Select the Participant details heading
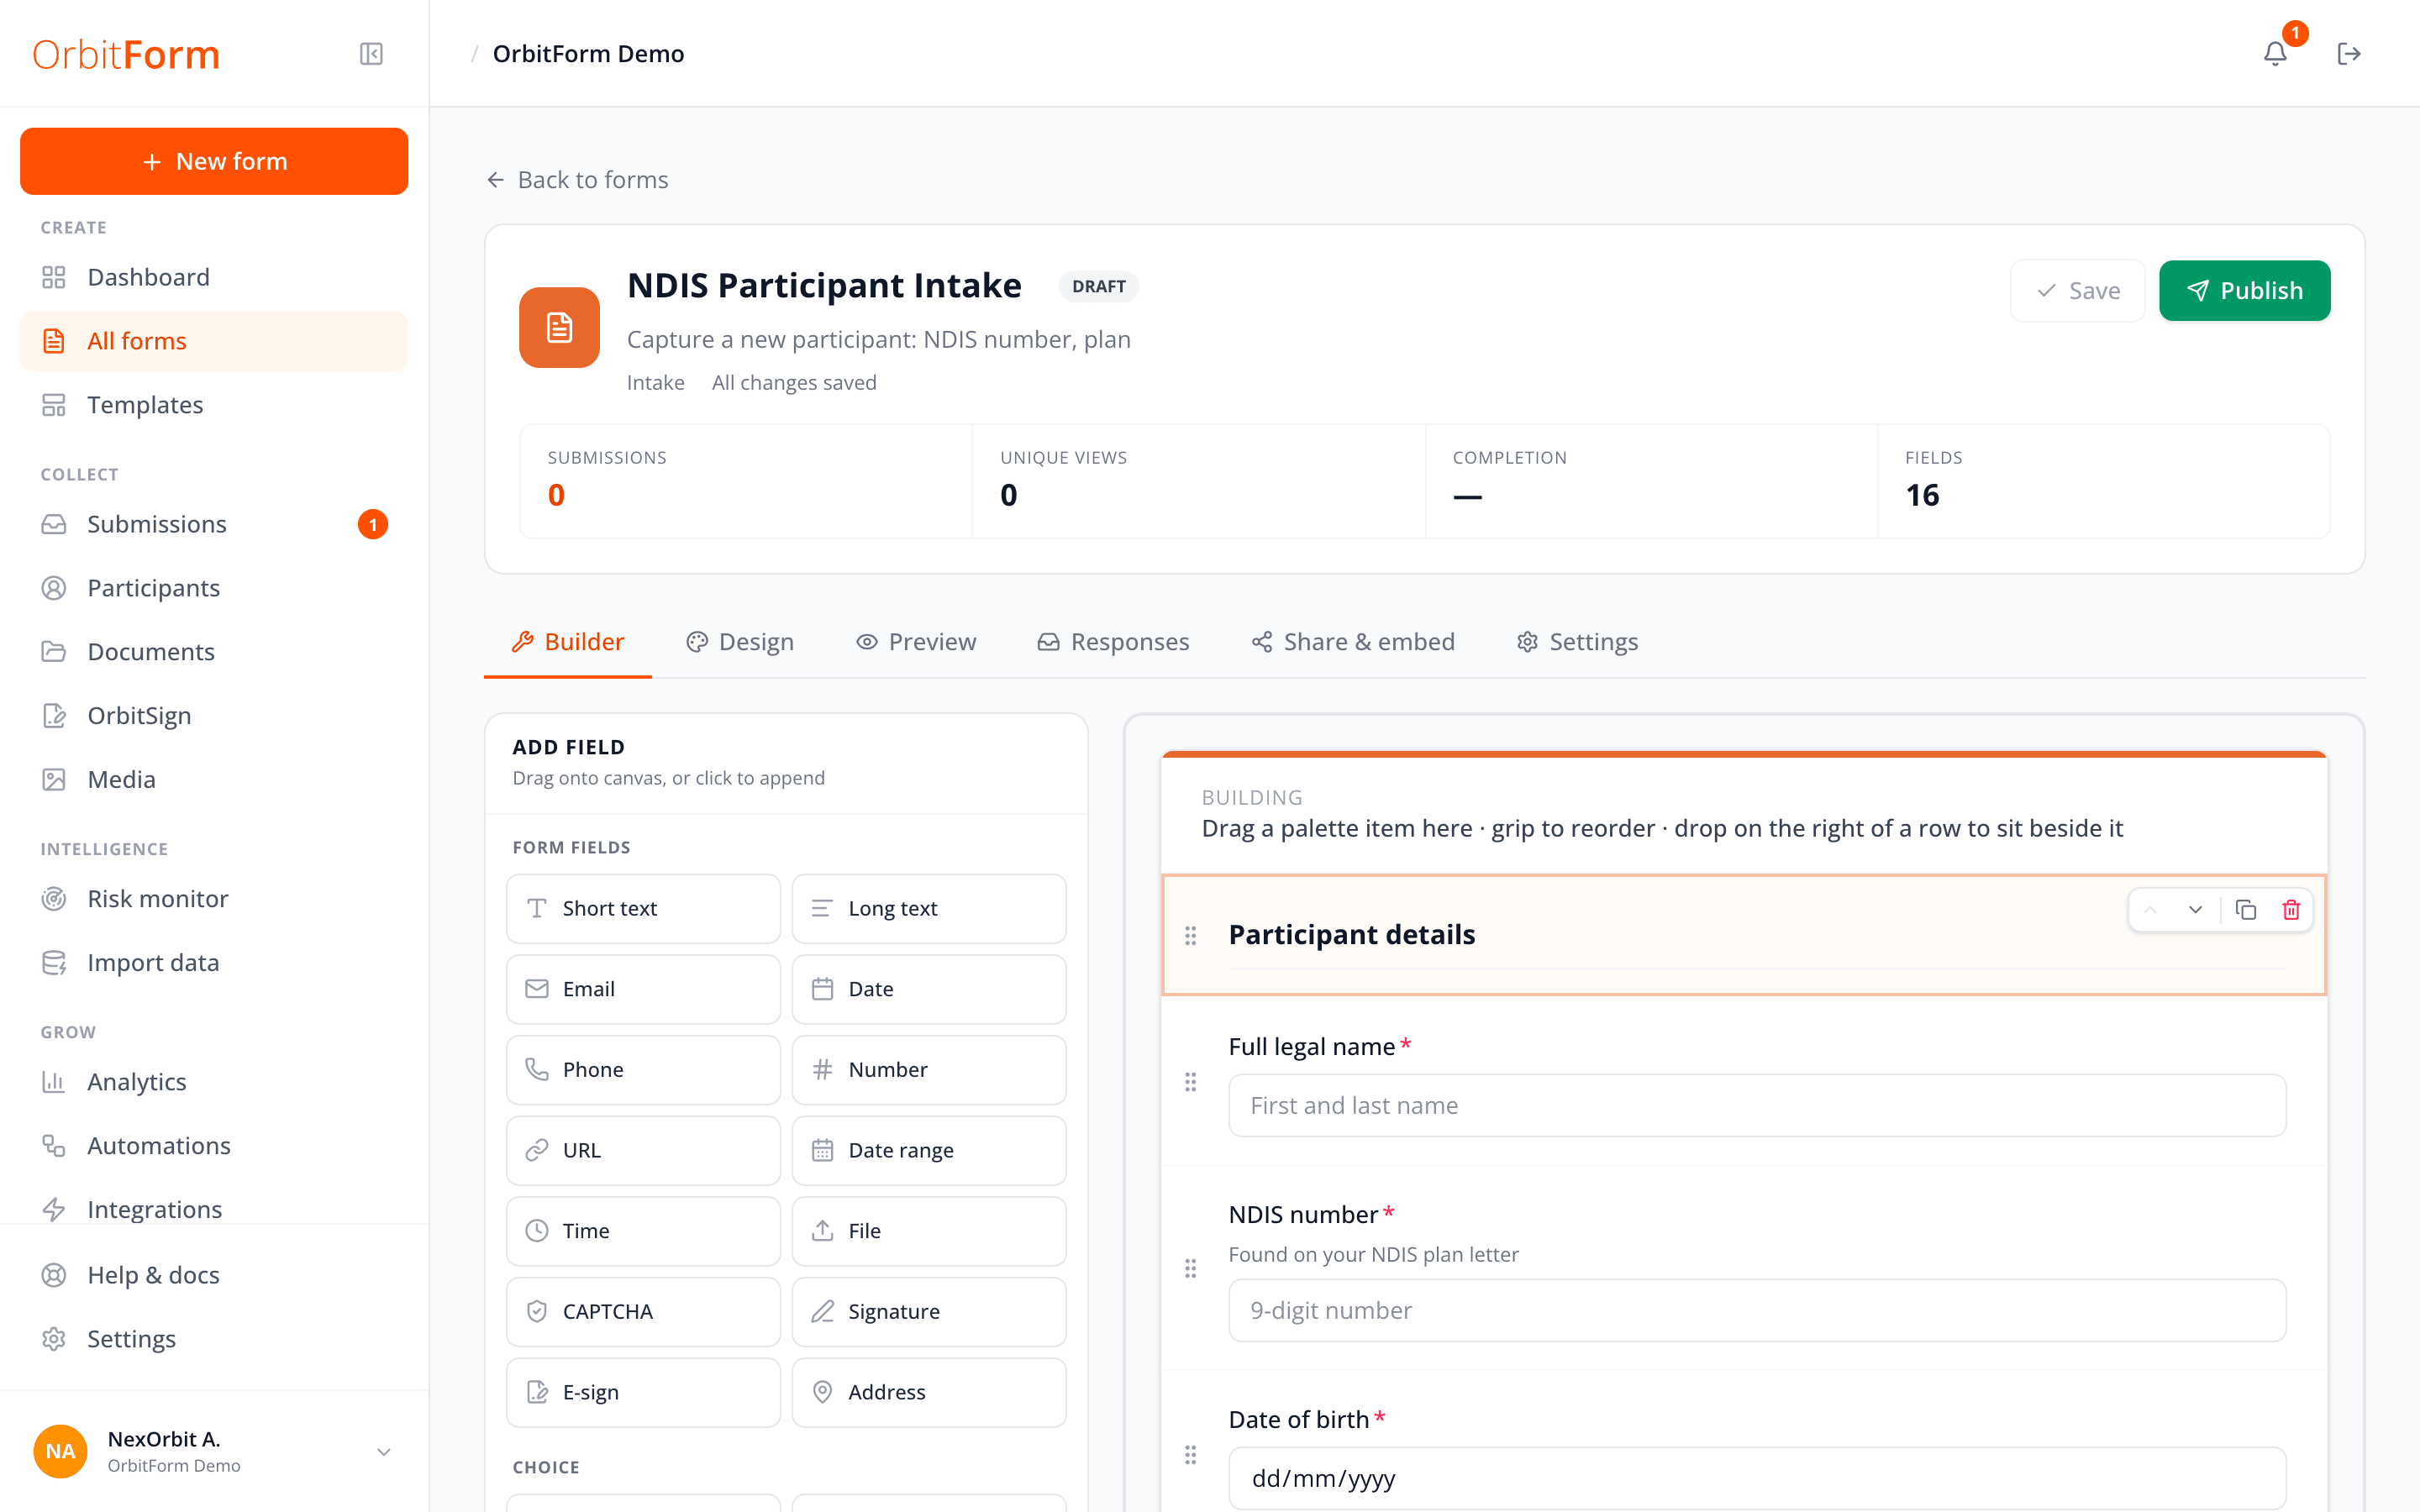The width and height of the screenshot is (2420, 1512). (1351, 934)
